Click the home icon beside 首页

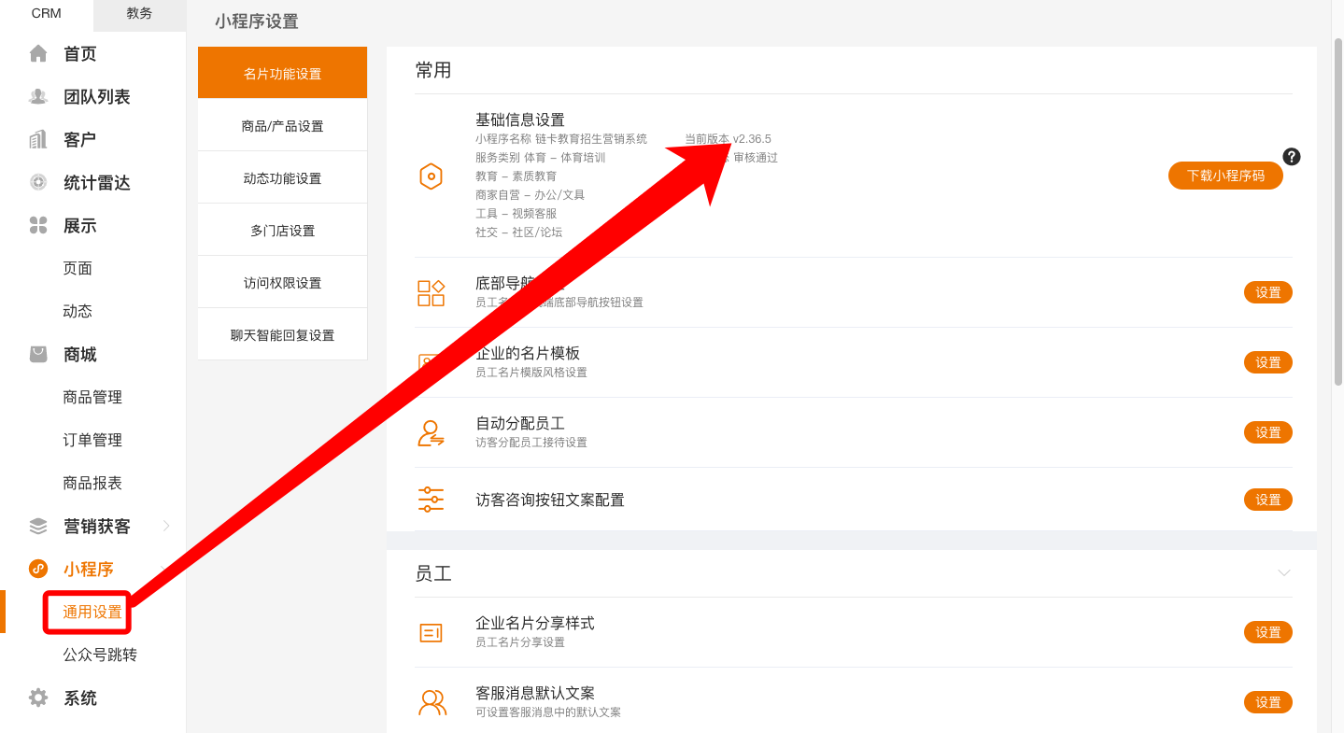[38, 54]
